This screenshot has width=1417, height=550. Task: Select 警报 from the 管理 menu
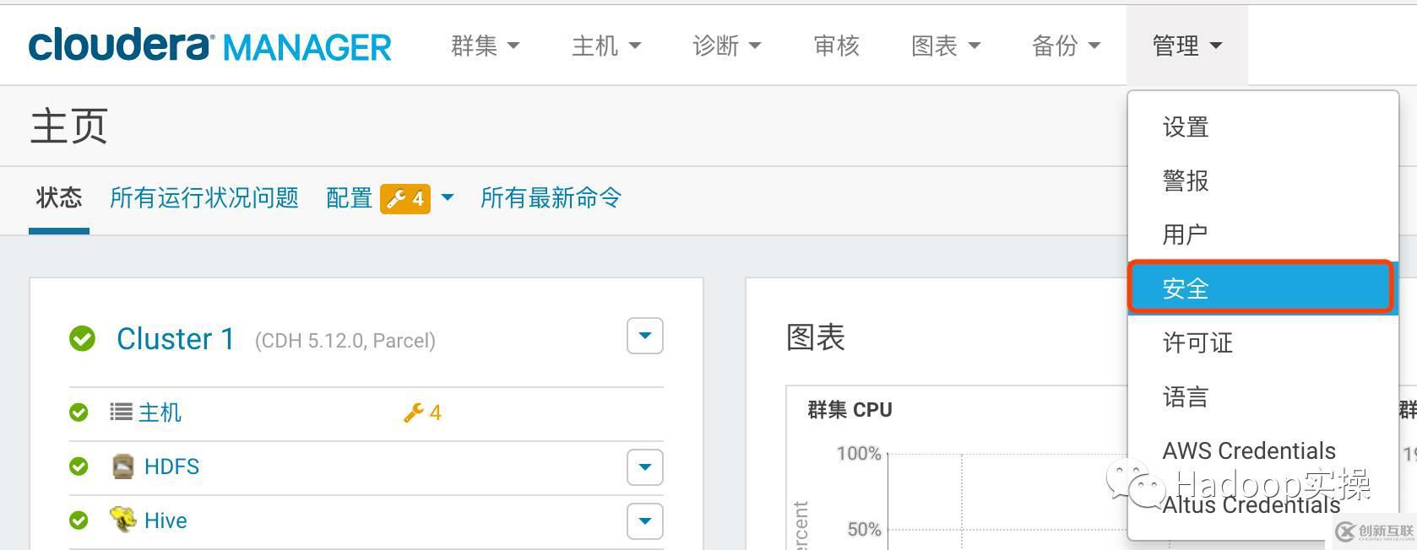(x=1262, y=181)
